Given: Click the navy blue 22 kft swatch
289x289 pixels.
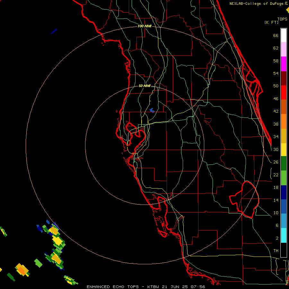Looking at the screenshot, I should pyautogui.click(x=284, y=192).
